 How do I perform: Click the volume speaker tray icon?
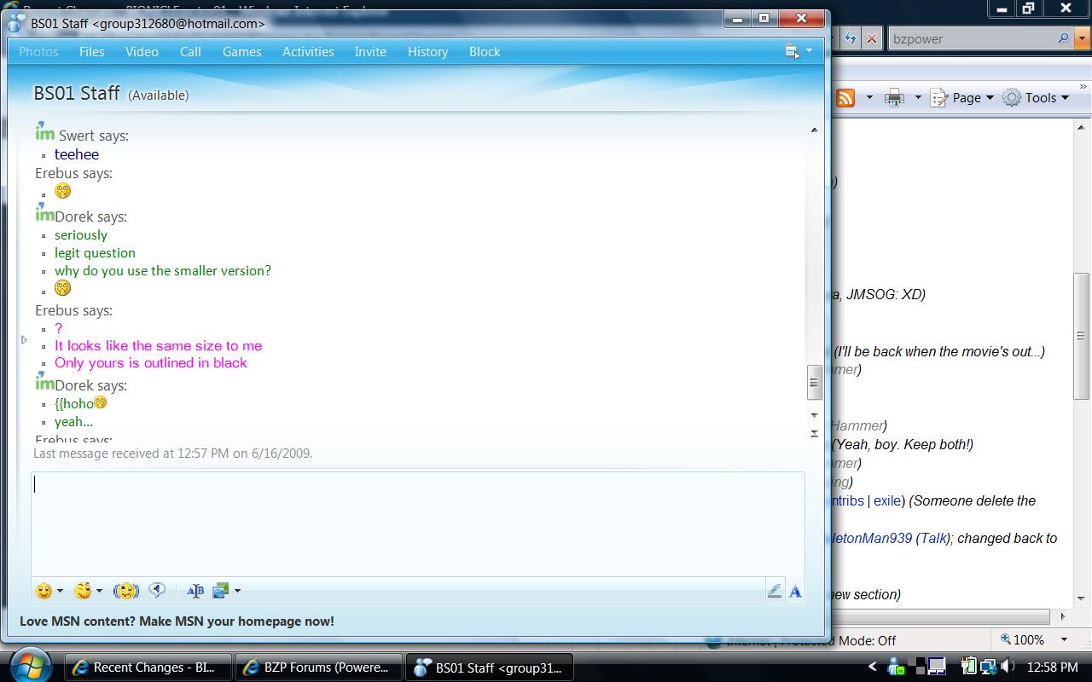(x=1008, y=667)
